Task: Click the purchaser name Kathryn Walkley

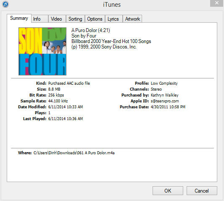Action: 165,95
